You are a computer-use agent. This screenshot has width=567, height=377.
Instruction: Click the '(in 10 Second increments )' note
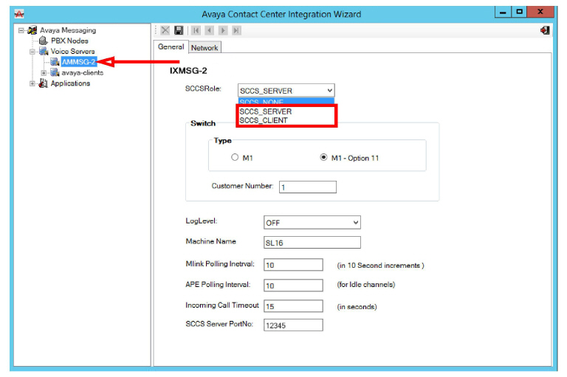[380, 266]
